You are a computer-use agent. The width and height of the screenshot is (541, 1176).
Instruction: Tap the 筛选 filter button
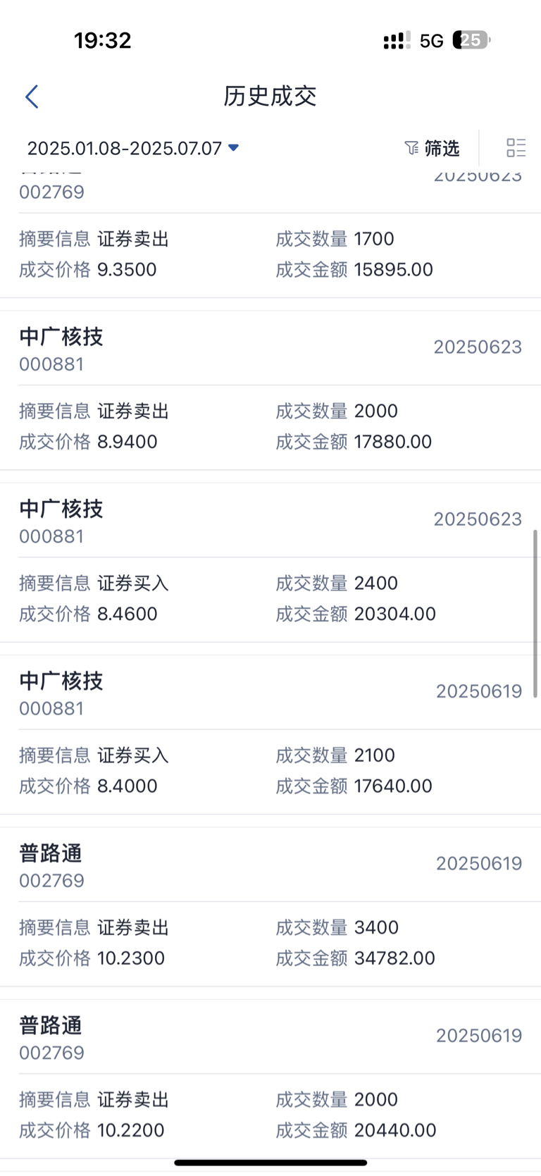(432, 148)
